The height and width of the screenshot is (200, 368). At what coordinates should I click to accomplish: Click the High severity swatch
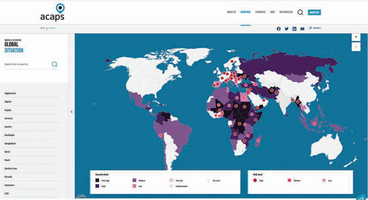tap(97, 186)
